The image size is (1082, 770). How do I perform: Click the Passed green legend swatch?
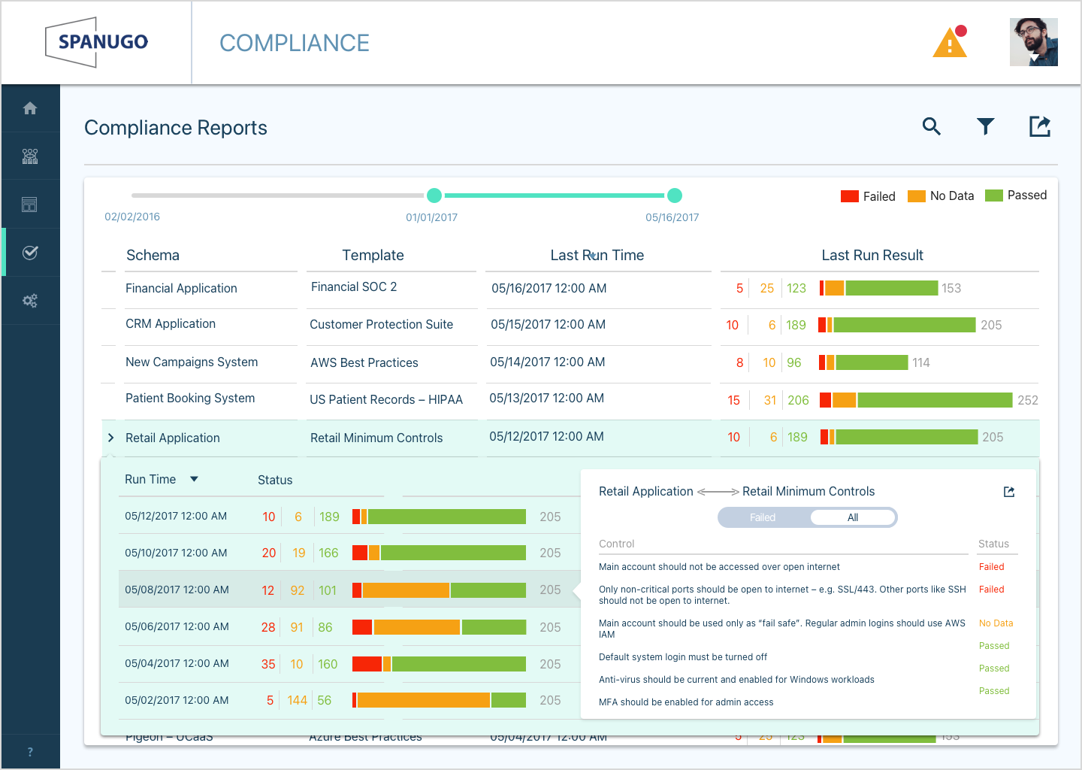click(x=994, y=196)
